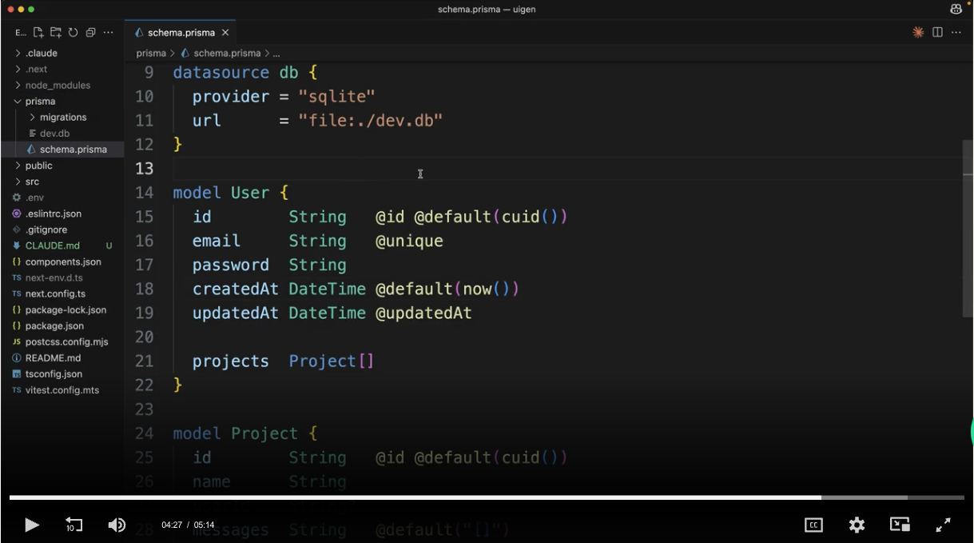Collapse all folders in Explorer
Image resolution: width=974 pixels, height=543 pixels.
coord(90,33)
